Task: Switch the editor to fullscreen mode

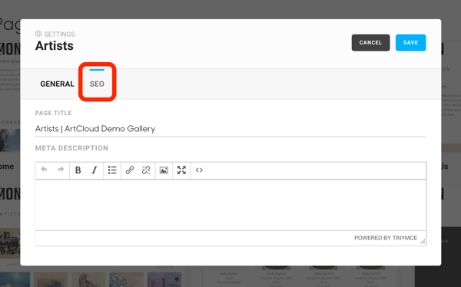Action: tap(181, 170)
